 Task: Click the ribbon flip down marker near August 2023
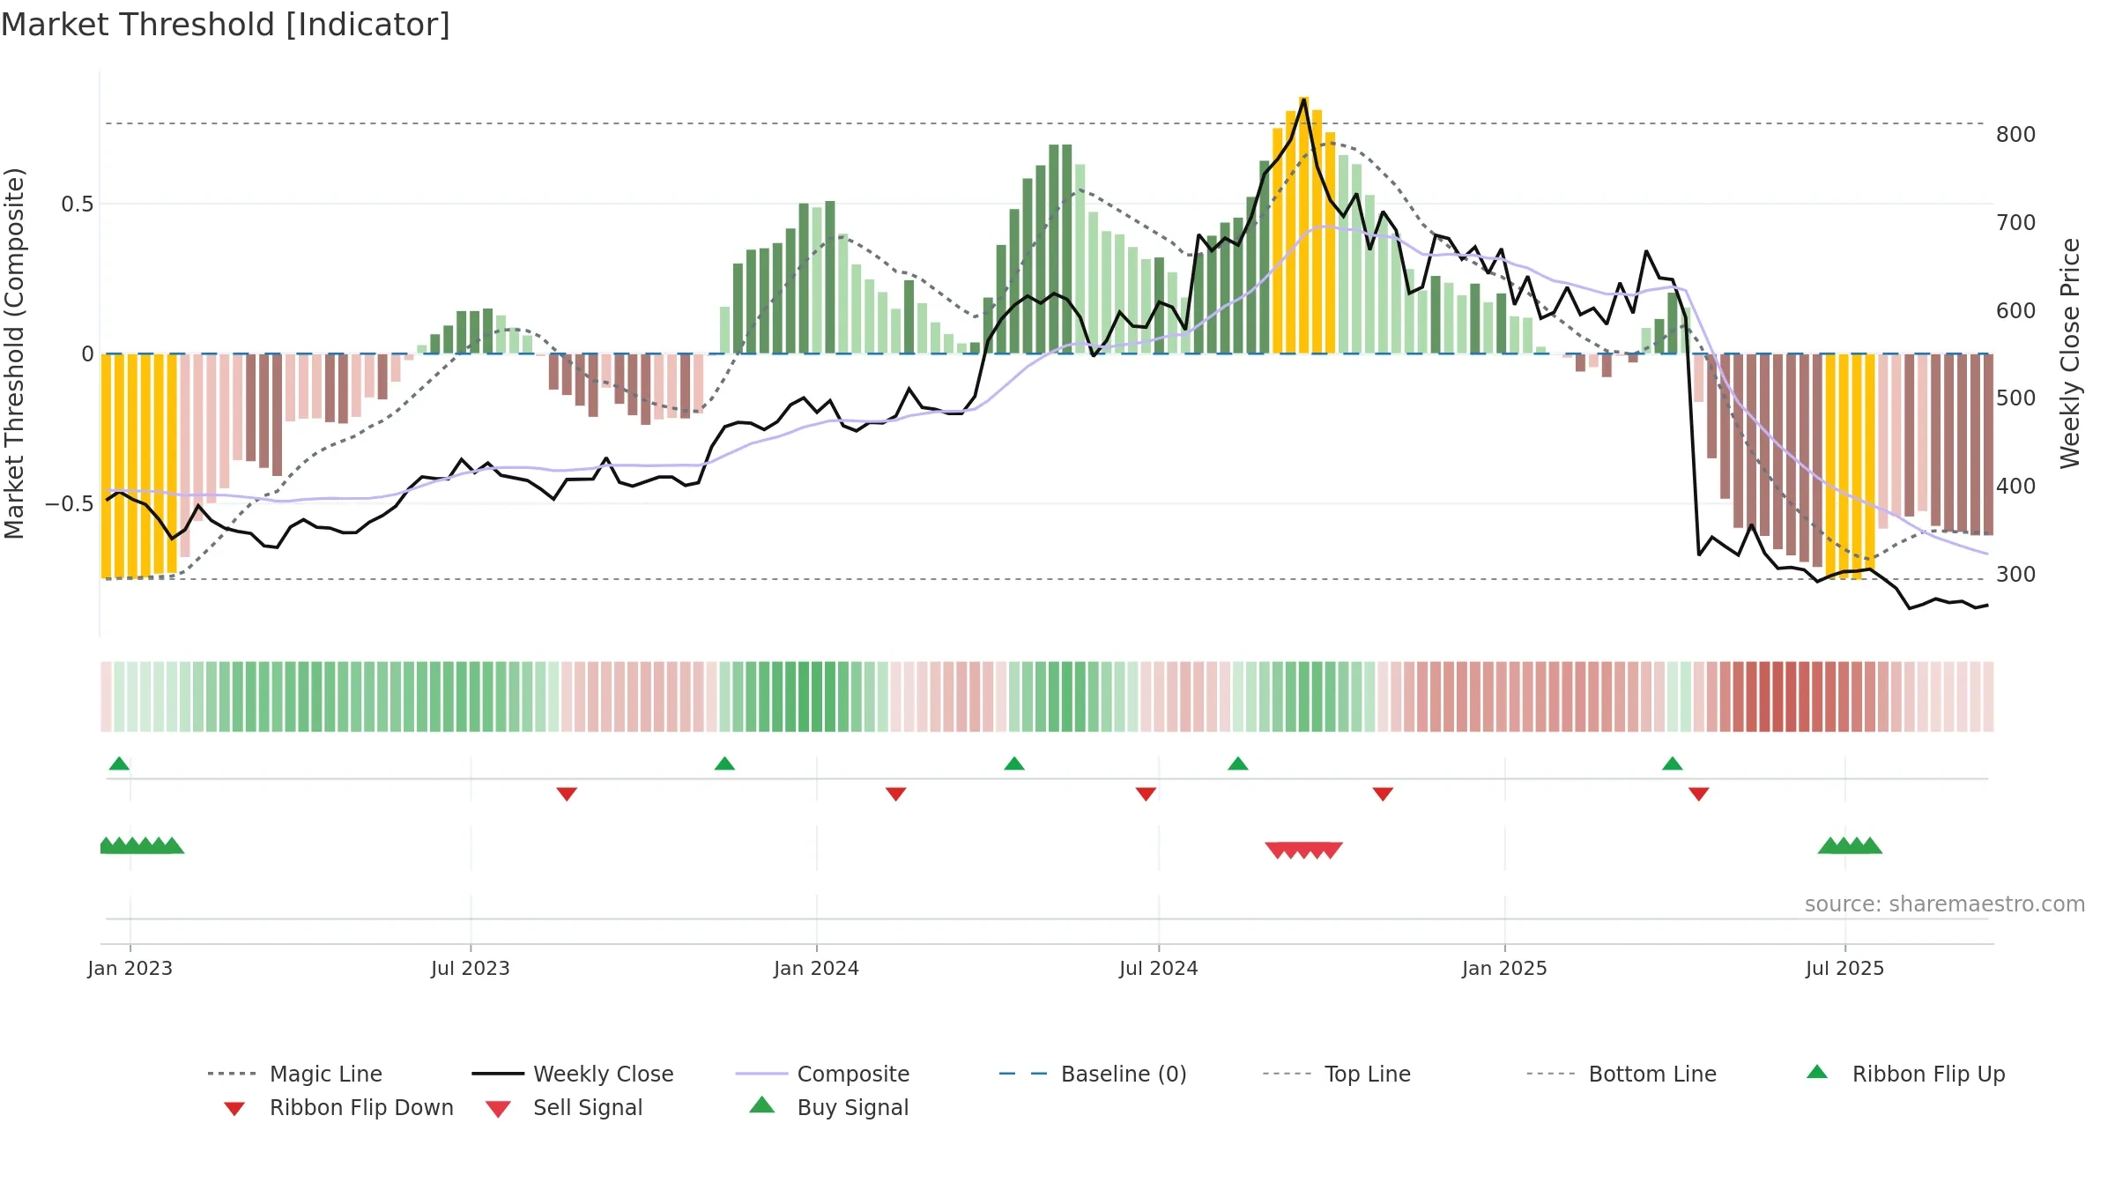tap(567, 794)
